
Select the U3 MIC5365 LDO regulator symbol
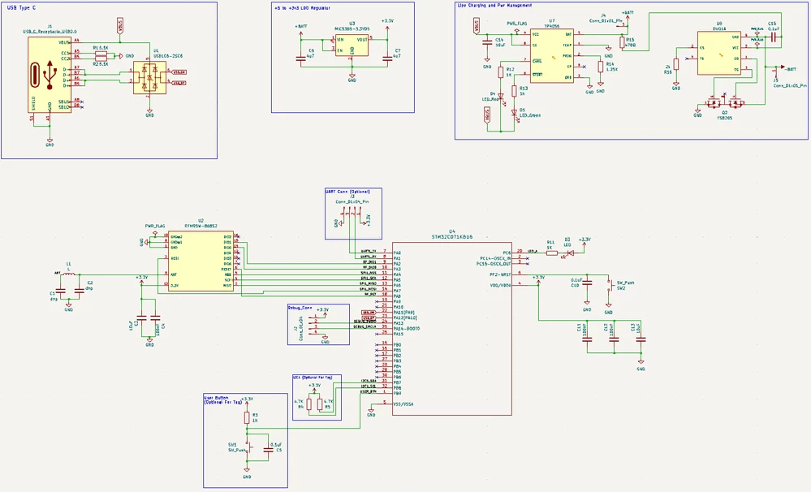pyautogui.click(x=352, y=45)
